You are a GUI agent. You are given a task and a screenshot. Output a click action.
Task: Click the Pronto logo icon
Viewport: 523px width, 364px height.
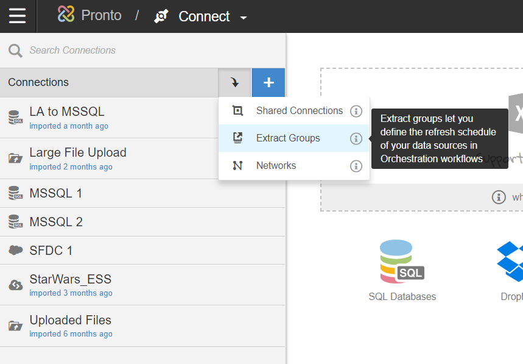pyautogui.click(x=66, y=15)
